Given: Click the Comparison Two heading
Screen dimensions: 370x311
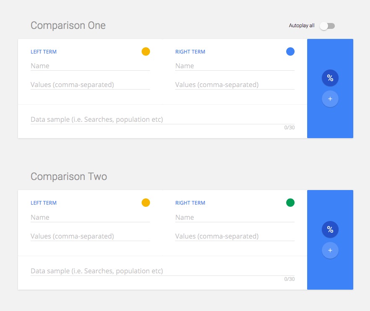Looking at the screenshot, I should click(69, 177).
